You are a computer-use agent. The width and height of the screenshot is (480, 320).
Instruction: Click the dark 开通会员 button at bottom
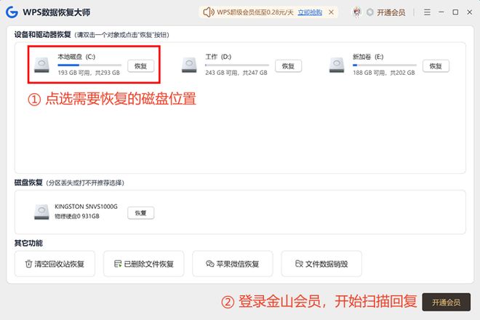click(447, 303)
